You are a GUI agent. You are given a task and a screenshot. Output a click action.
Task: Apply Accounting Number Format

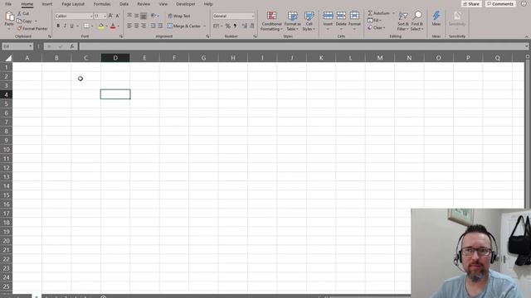(216, 26)
